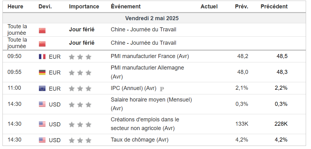This screenshot has width=311, height=149.
Task: Click the US flag in the Taux de chômage row
Action: [x=42, y=140]
